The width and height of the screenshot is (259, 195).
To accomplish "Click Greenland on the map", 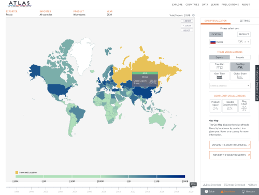I will (x=82, y=55).
